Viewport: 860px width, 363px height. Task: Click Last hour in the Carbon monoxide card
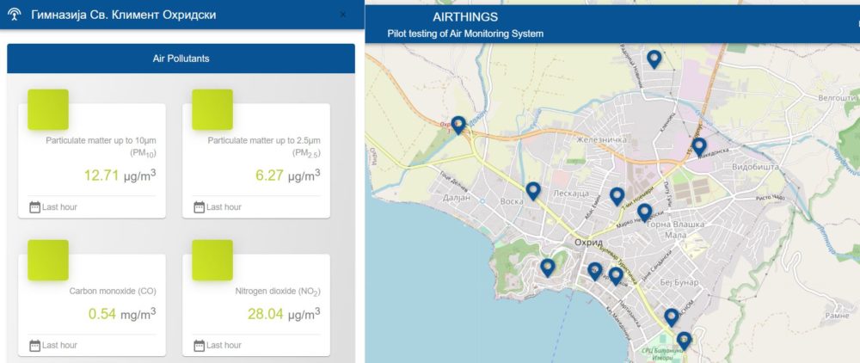click(x=59, y=346)
